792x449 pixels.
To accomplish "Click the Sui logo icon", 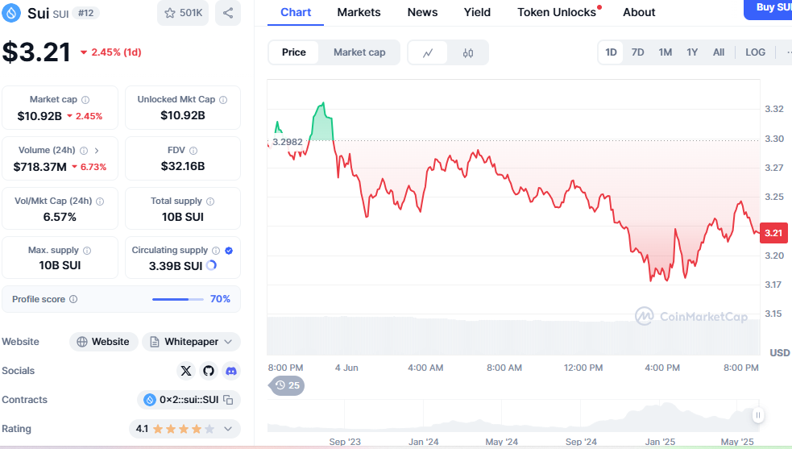I will [x=11, y=13].
